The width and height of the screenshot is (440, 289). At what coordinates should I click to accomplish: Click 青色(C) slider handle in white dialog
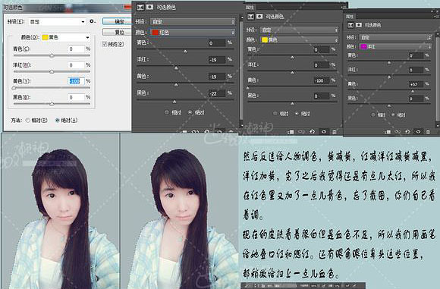[x=52, y=55]
